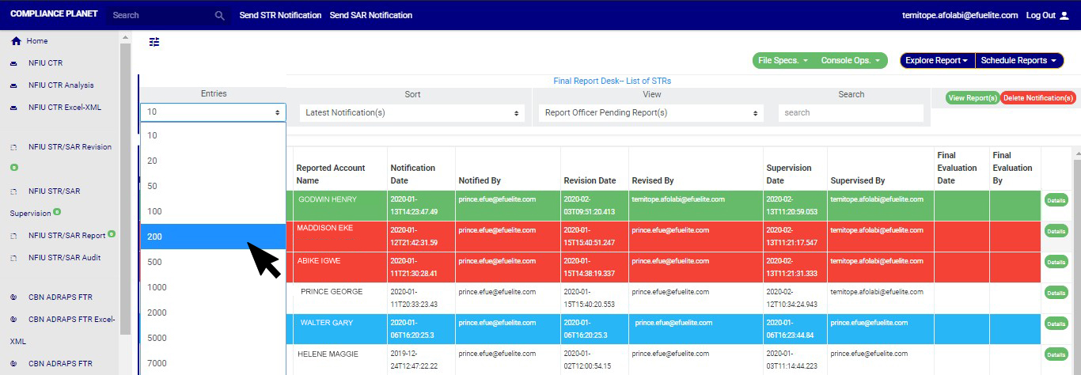Click the table search input field
The width and height of the screenshot is (1081, 375).
pyautogui.click(x=851, y=113)
